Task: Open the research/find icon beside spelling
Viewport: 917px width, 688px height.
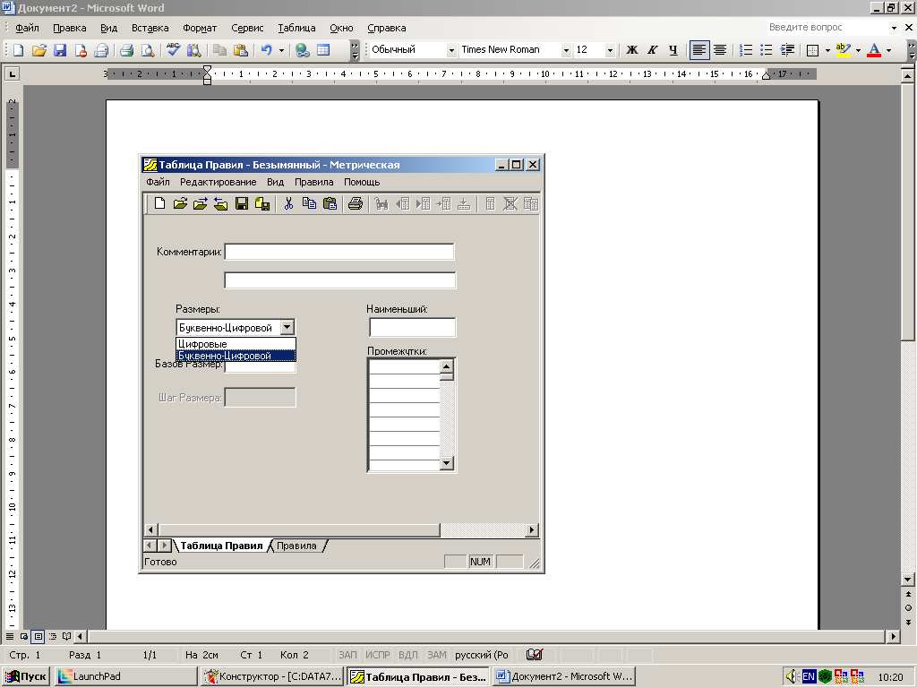Action: (193, 50)
